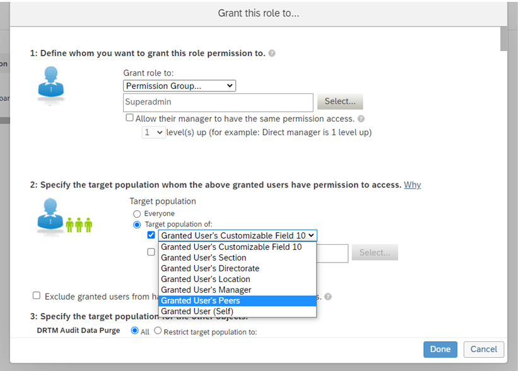
Task: Click help icon next to manager permission access
Action: pyautogui.click(x=361, y=119)
